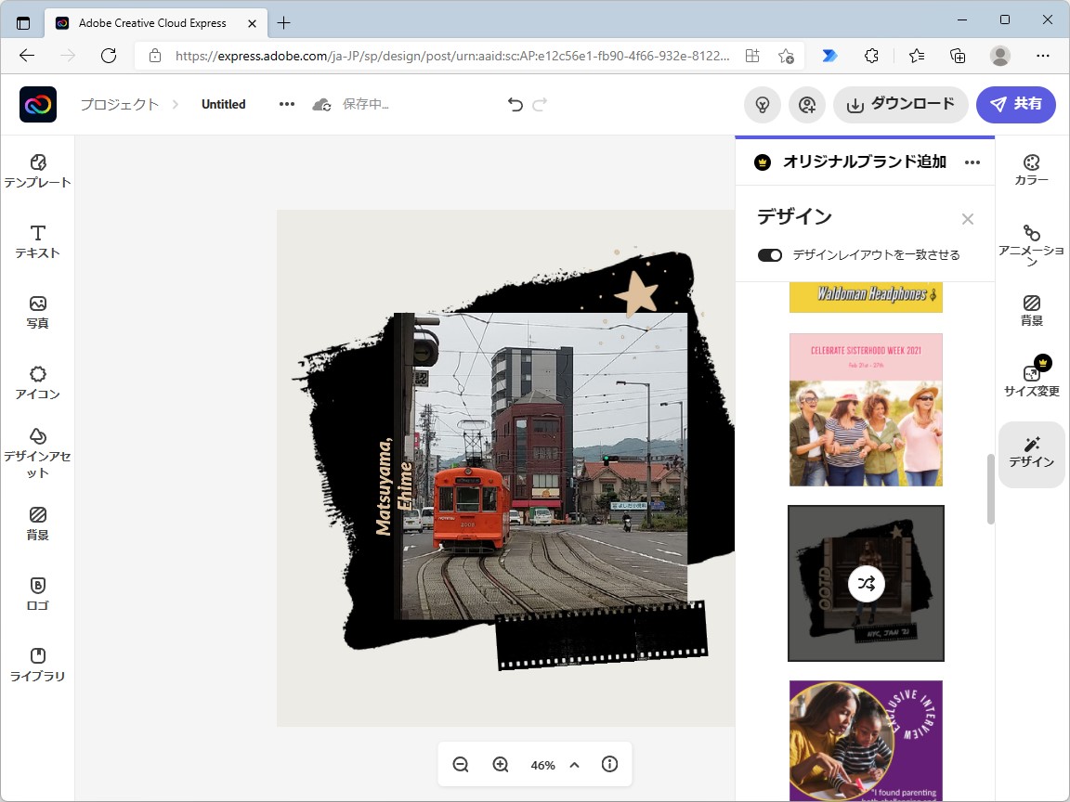Select the CELEBRATE SISTERHOOD WEEK template thumbnail

click(x=865, y=409)
